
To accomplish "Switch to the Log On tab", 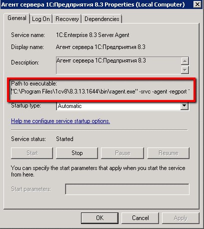I will pos(41,19).
